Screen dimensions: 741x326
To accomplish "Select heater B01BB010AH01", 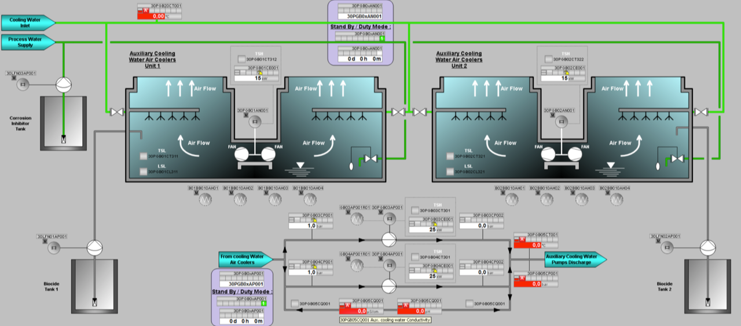I will coord(207,199).
